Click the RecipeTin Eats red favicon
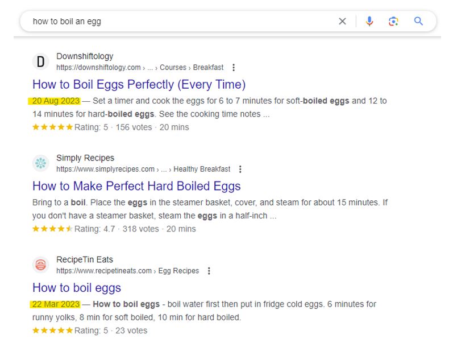 pyautogui.click(x=41, y=265)
